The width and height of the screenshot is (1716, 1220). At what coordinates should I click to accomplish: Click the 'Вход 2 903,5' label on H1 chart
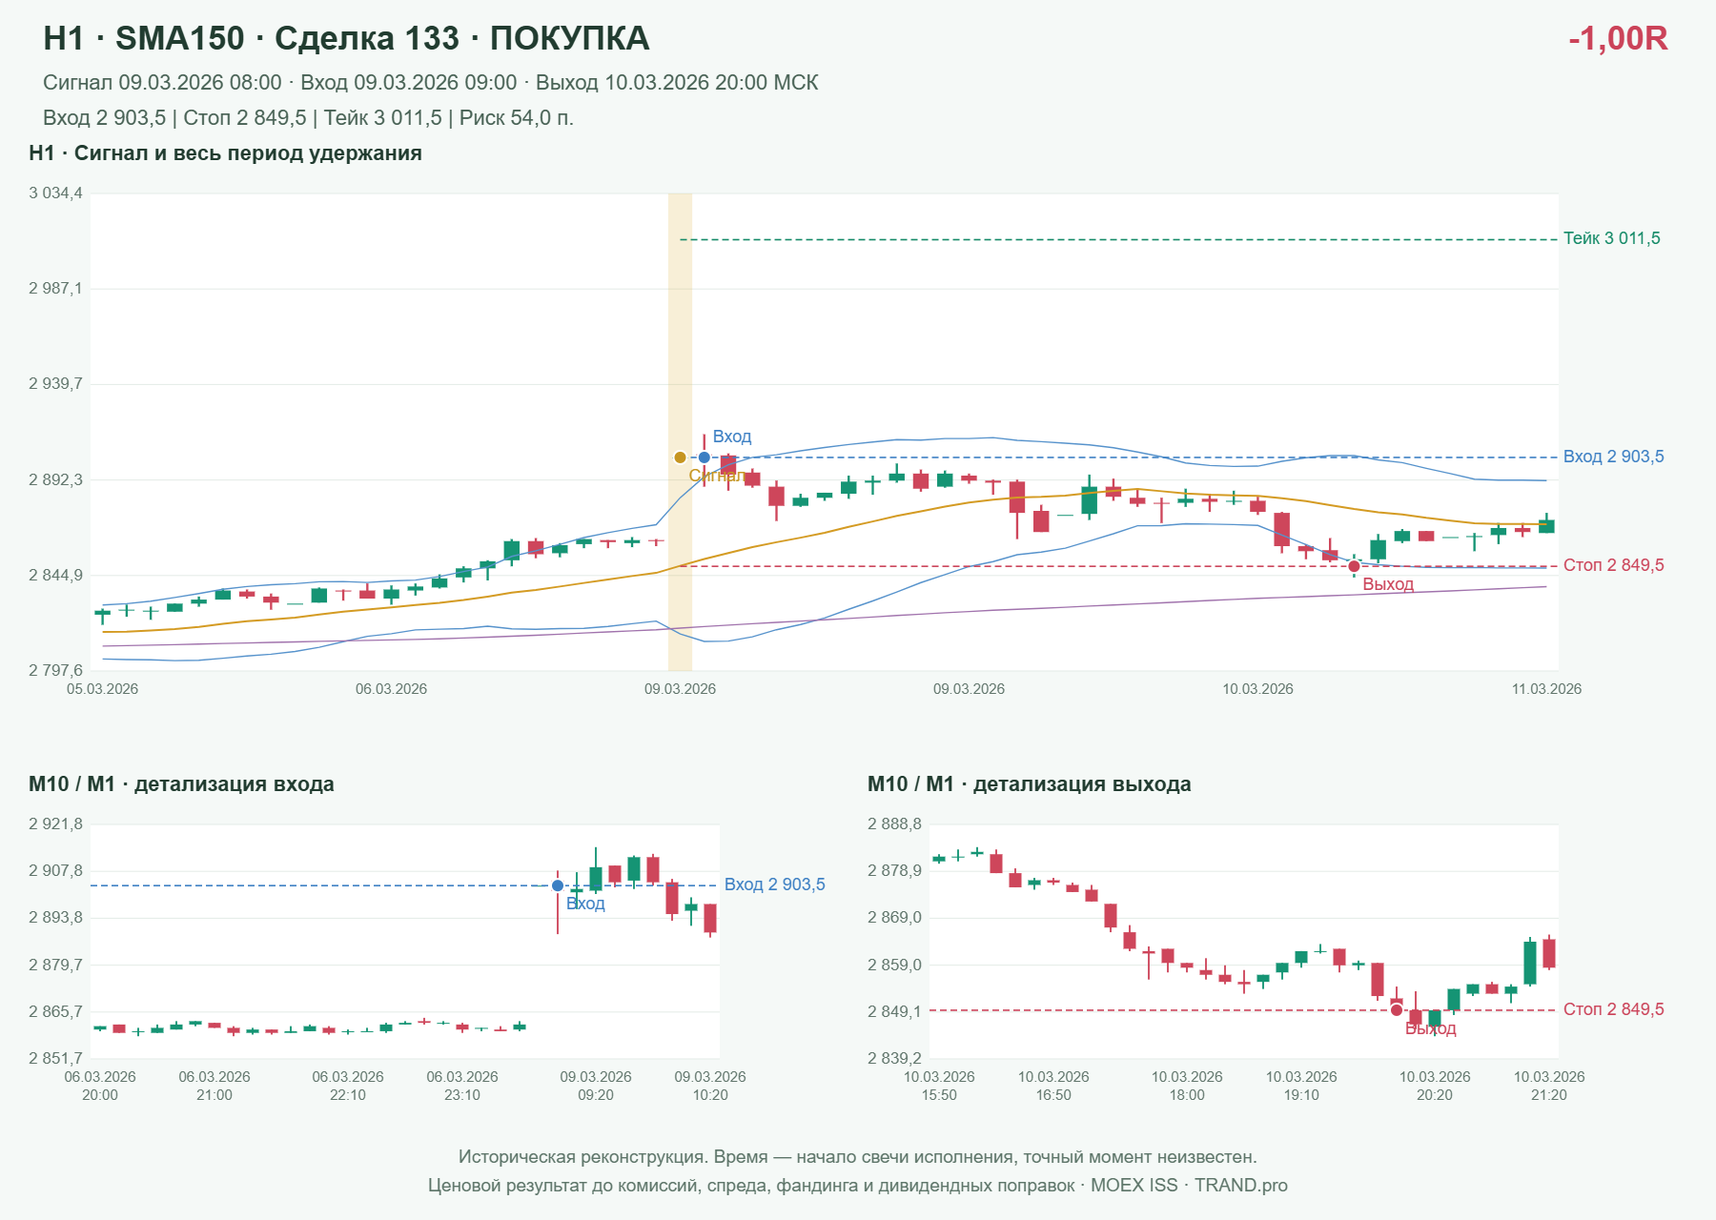tap(1613, 457)
